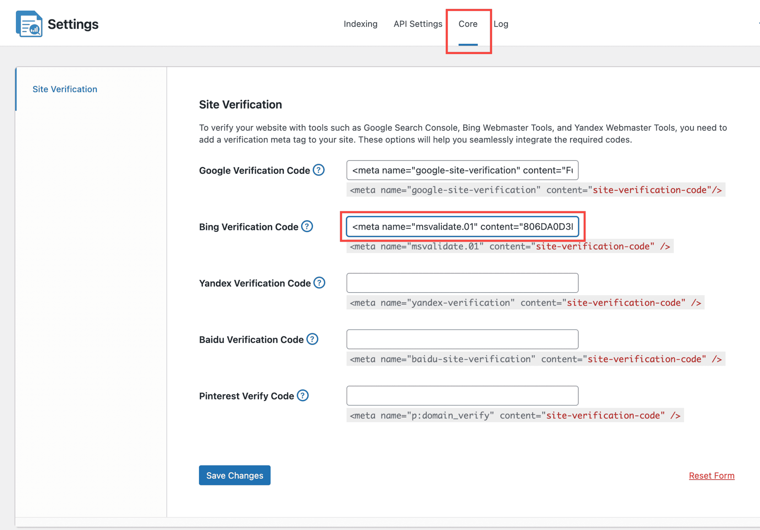This screenshot has height=530, width=760.
Task: Click the Save Changes button
Action: (235, 475)
